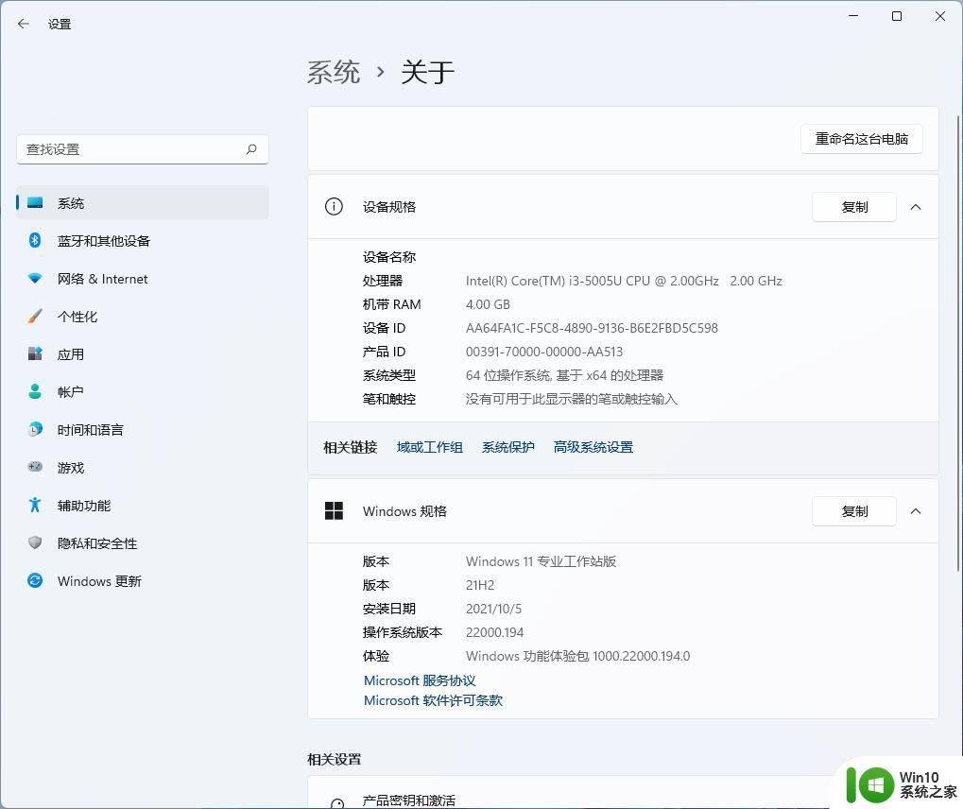
Task: Collapse the Windows specifications (Windows 规格) section
Action: pos(915,511)
